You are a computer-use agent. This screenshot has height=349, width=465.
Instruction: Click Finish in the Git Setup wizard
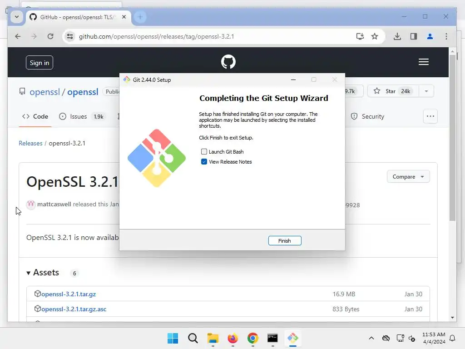click(285, 241)
